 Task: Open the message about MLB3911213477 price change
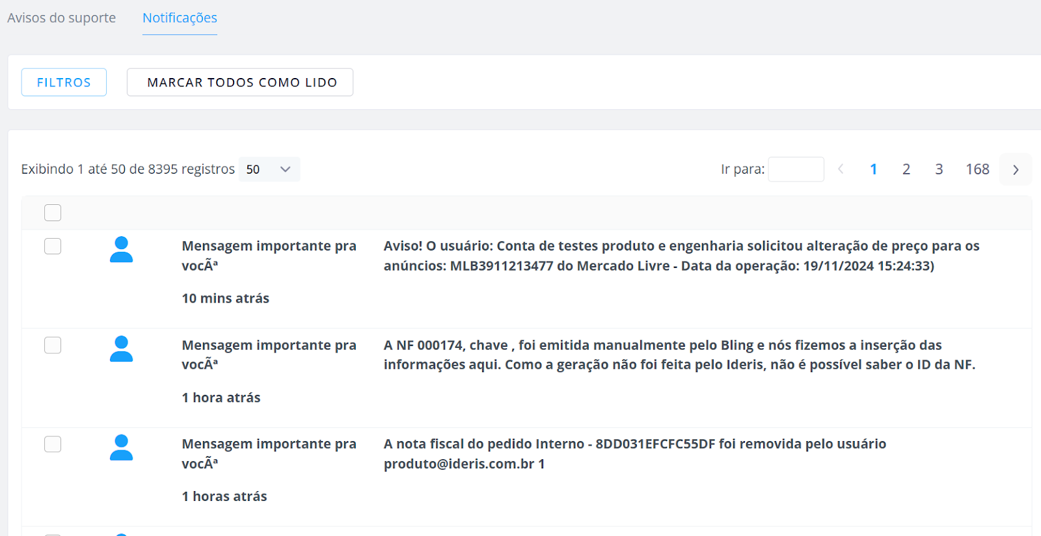point(681,256)
